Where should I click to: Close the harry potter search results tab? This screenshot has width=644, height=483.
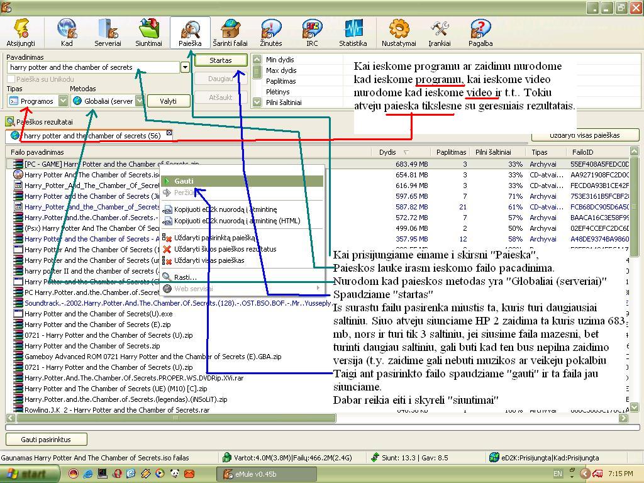[x=169, y=135]
